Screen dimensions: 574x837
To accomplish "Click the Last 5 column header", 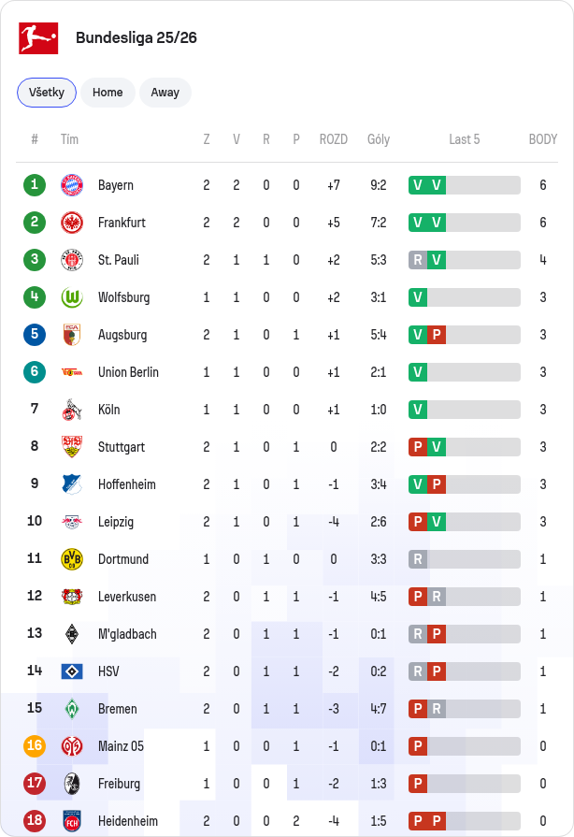I will [464, 139].
